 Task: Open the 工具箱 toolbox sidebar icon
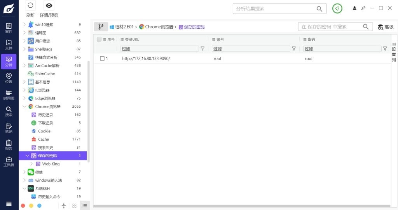pyautogui.click(x=9, y=161)
